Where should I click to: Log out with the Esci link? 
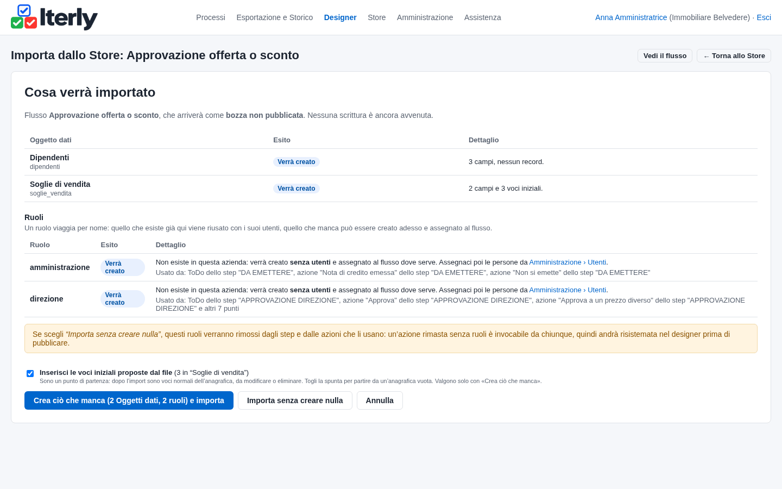click(764, 17)
